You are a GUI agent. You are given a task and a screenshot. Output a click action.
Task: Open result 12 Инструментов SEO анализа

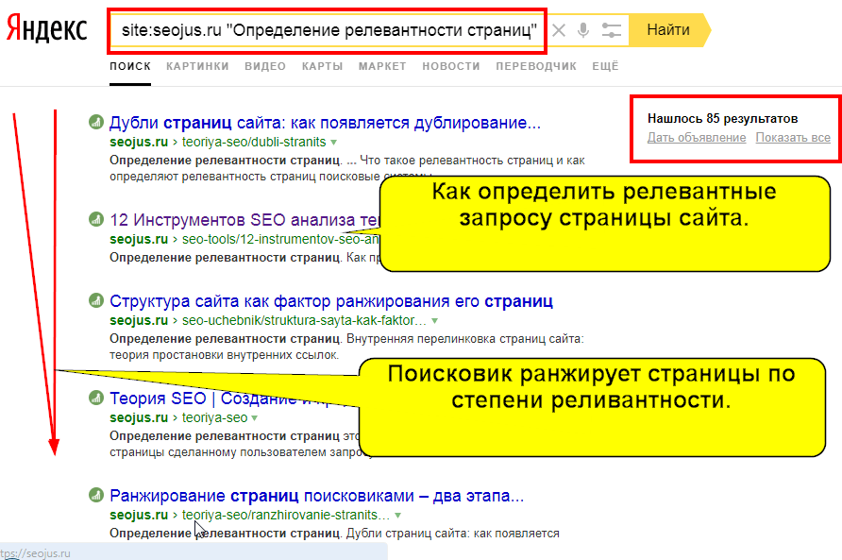[x=244, y=220]
